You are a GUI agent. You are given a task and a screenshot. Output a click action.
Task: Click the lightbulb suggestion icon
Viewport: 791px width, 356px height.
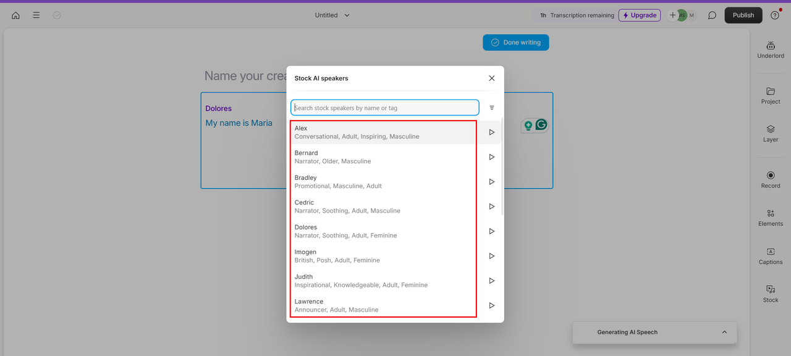pyautogui.click(x=528, y=125)
